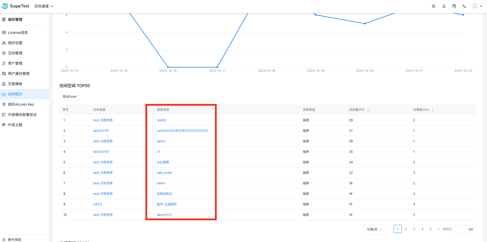Viewport: 487px width, 242px height.
Task: Click the 外观主题 palette icon
Action: (x=4, y=125)
